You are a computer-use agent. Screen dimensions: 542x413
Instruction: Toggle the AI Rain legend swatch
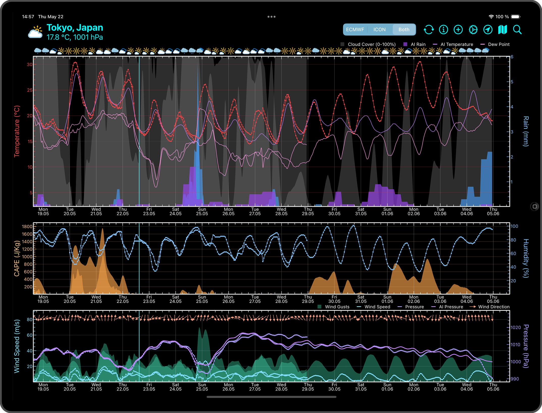pyautogui.click(x=405, y=44)
